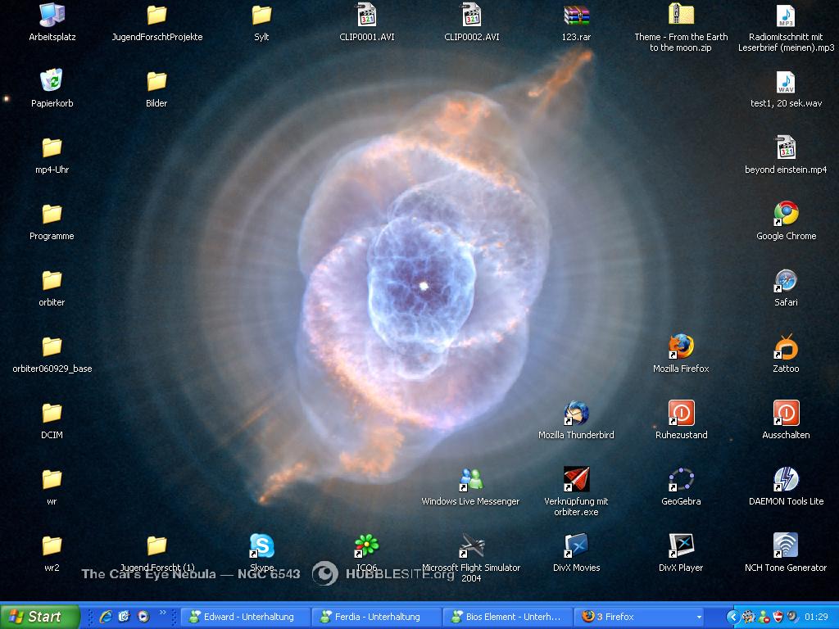Launch the Zattoo shortcut
Image resolution: width=839 pixels, height=629 pixels.
point(786,347)
